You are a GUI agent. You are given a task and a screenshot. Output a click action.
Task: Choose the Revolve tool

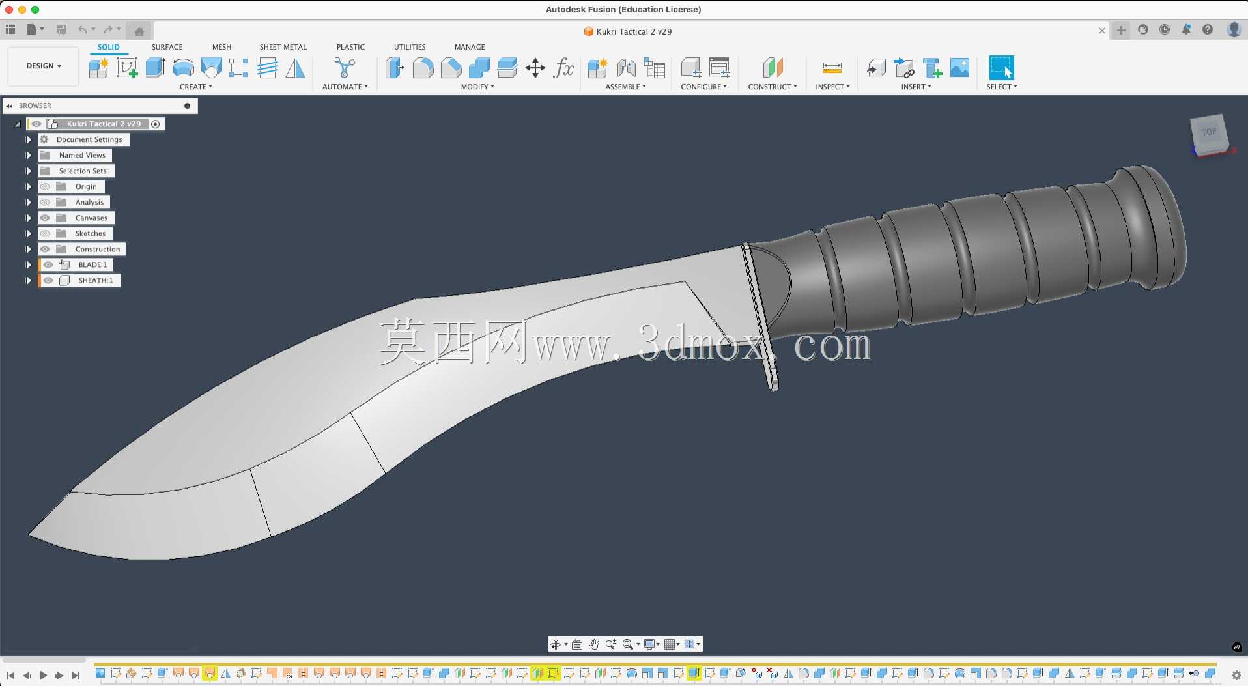(x=183, y=68)
